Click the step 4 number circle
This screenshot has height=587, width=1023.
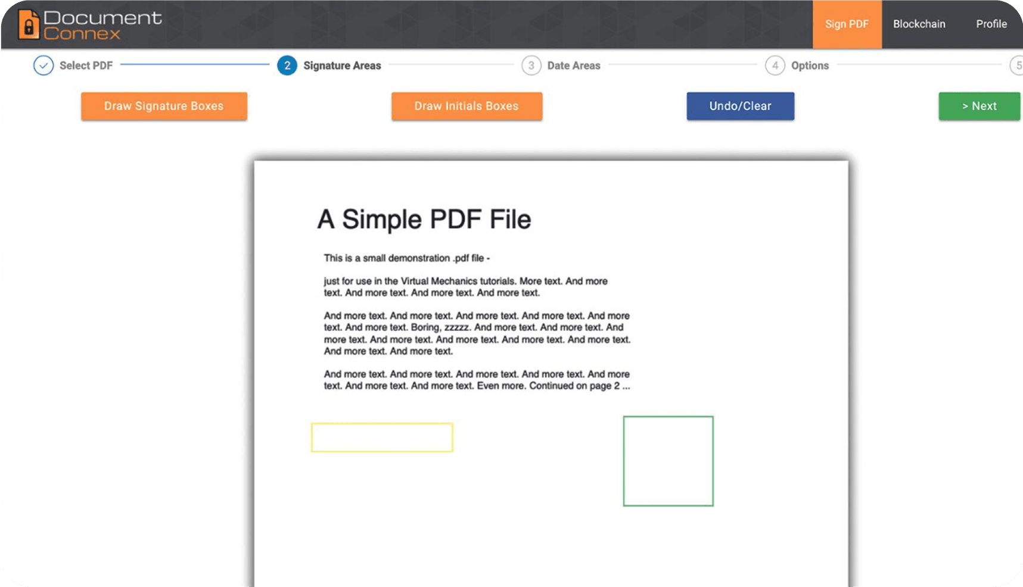(775, 65)
